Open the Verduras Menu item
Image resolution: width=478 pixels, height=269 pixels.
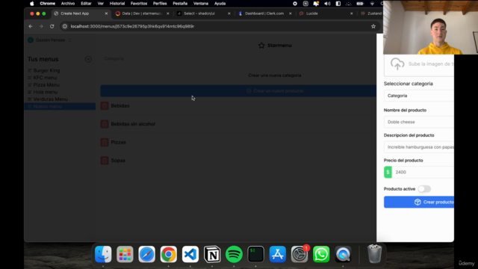click(x=50, y=99)
